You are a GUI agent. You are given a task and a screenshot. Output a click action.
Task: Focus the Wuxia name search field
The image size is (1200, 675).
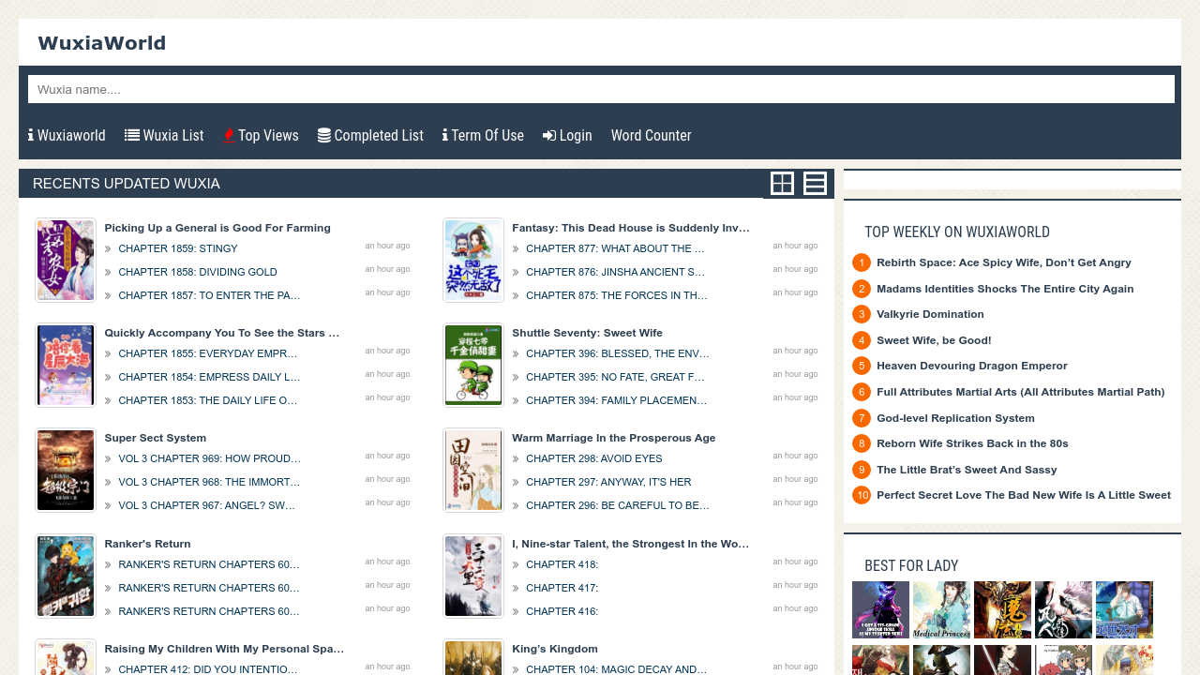coord(601,89)
